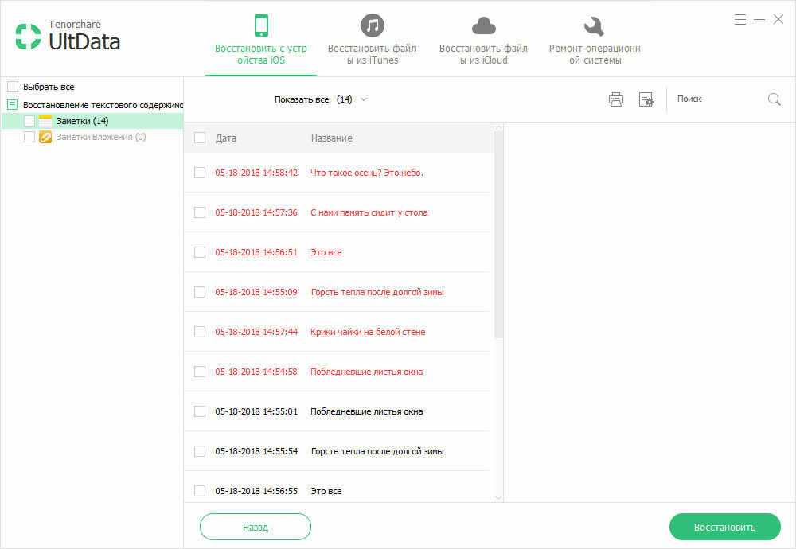Select checkbox for note 'Это все' at 14:56:51

[200, 252]
